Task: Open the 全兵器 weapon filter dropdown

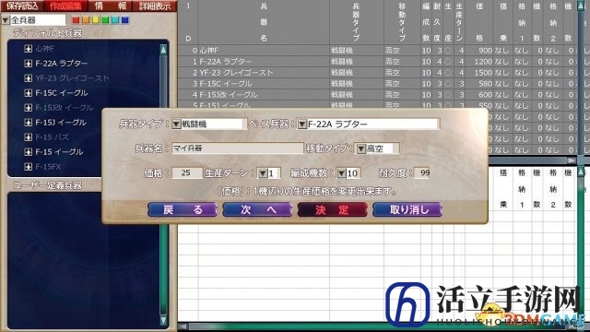Action: 6,20
